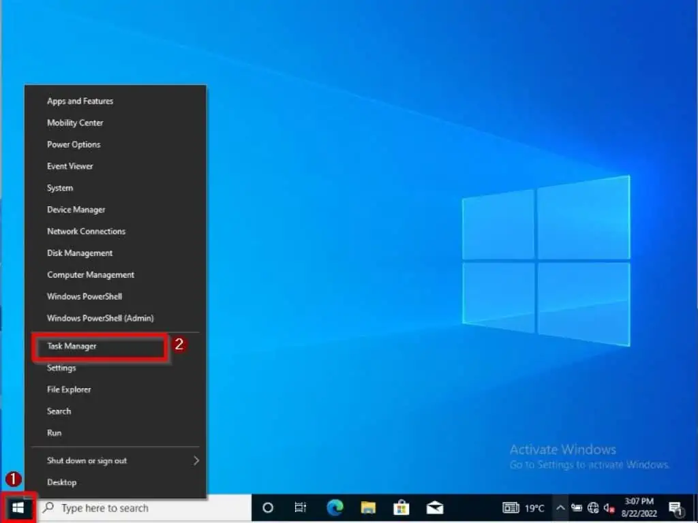Click the Type here to search box

[145, 507]
